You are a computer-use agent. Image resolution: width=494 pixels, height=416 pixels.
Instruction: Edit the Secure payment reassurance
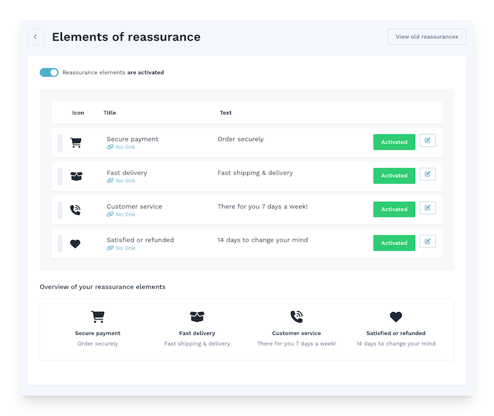427,141
